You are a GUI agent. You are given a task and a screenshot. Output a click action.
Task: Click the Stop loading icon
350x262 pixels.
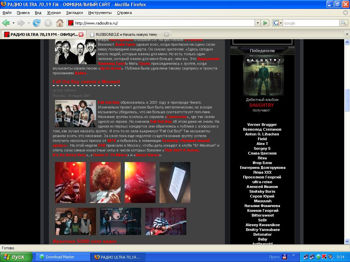pyautogui.click(x=48, y=23)
